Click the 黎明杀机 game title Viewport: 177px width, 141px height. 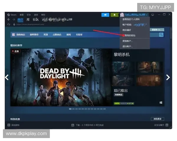click(122, 55)
